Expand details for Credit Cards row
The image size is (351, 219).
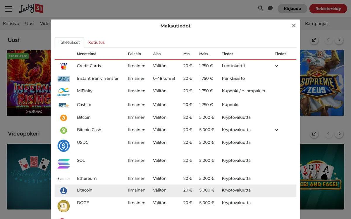pyautogui.click(x=276, y=66)
